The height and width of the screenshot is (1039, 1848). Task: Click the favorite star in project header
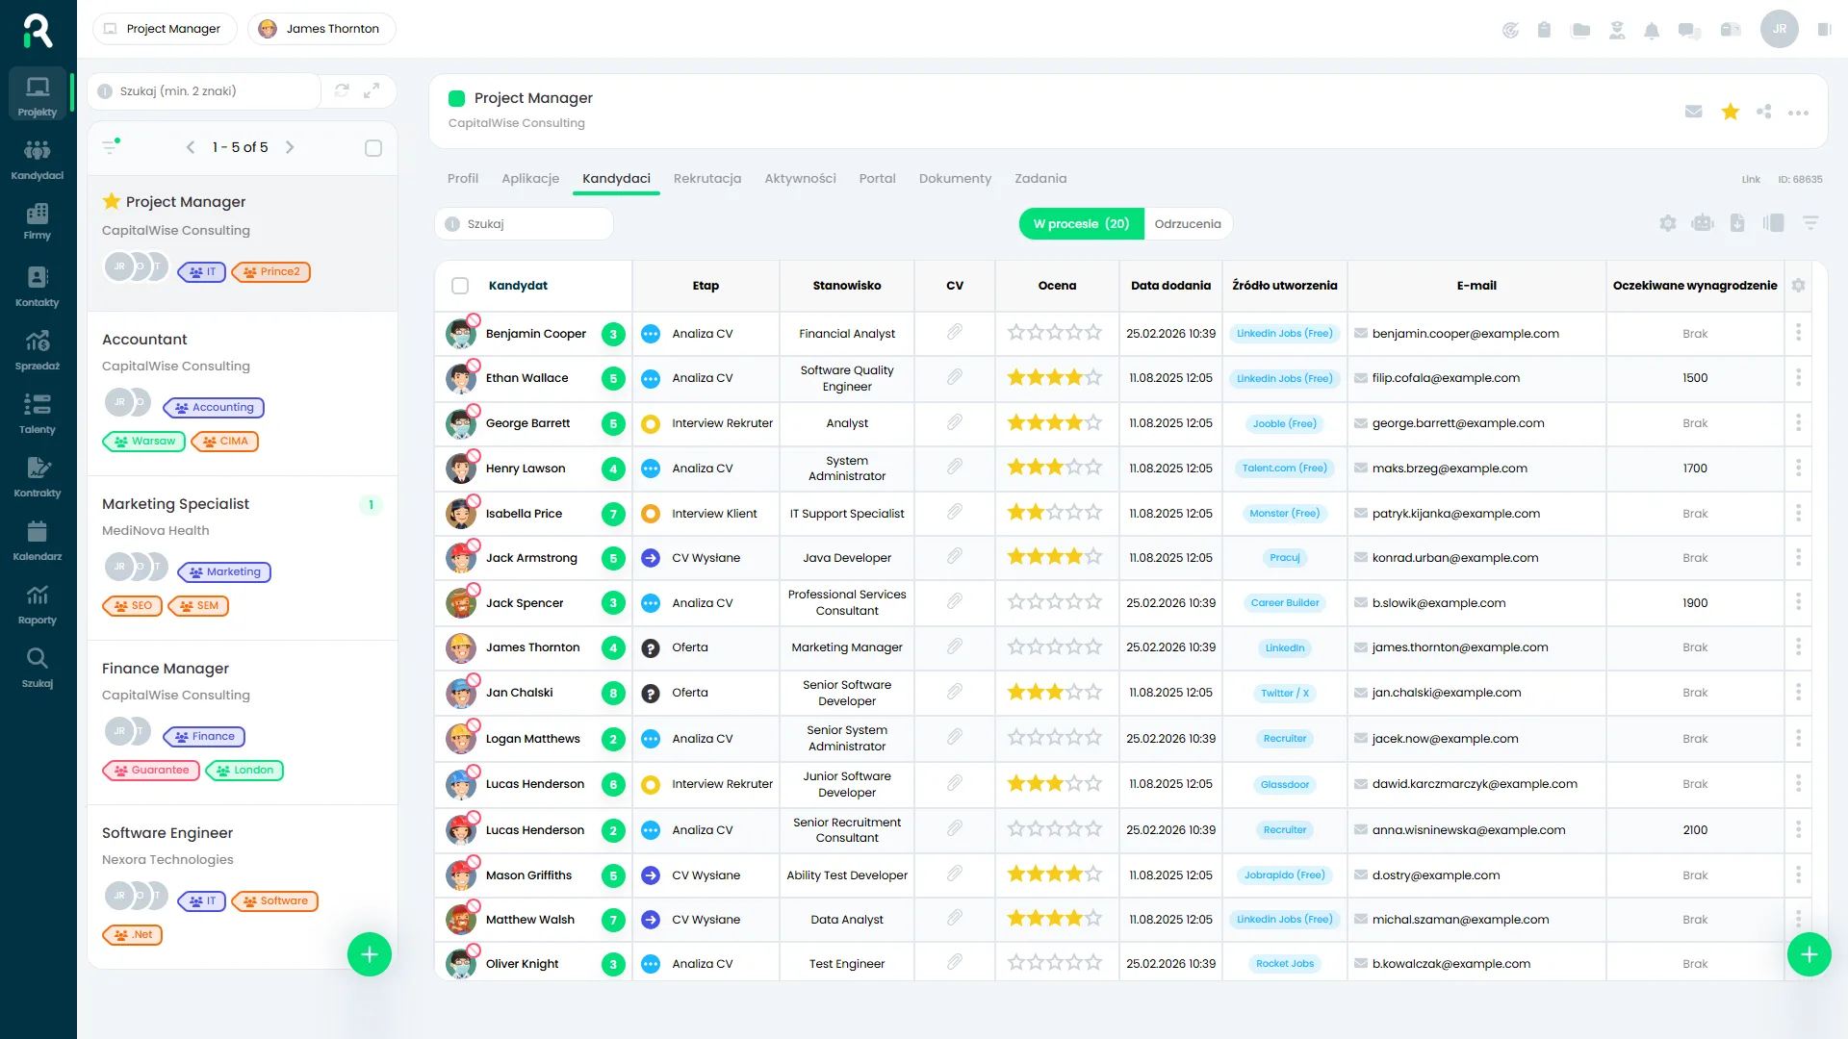[x=1731, y=112]
